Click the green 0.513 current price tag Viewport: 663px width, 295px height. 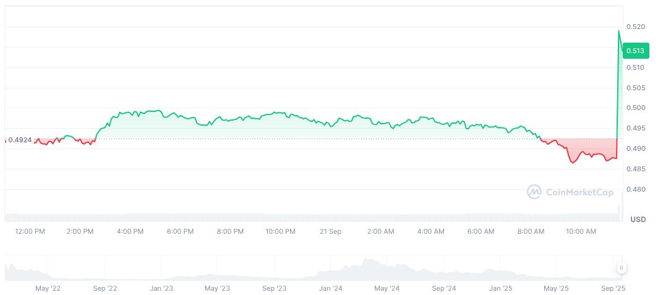[635, 51]
